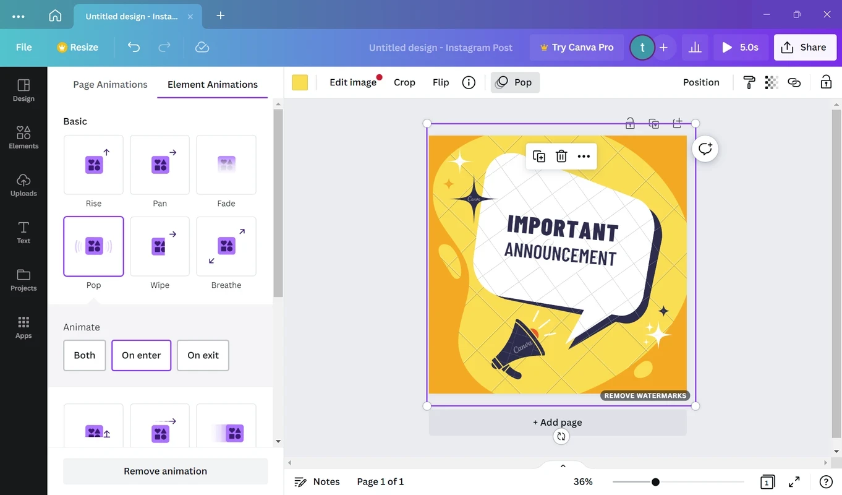Click the Remove animation button
842x495 pixels.
tap(165, 471)
